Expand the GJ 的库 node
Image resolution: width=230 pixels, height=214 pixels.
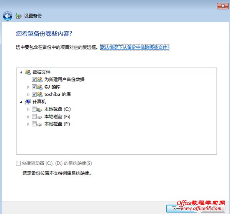[x=28, y=87]
